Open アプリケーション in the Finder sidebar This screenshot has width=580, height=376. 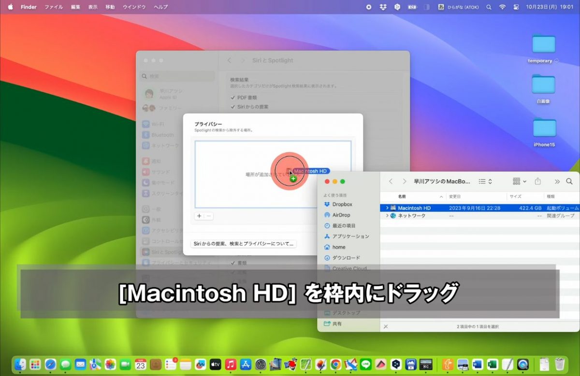[347, 236]
